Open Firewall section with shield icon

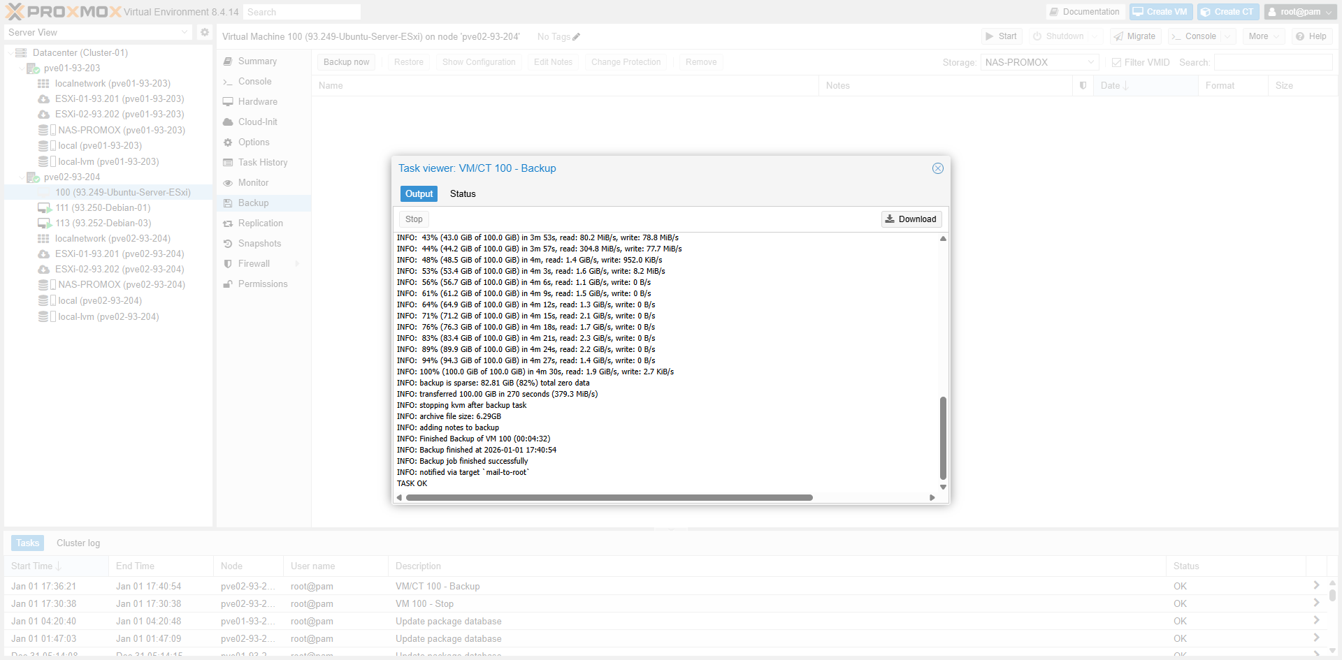pos(254,264)
